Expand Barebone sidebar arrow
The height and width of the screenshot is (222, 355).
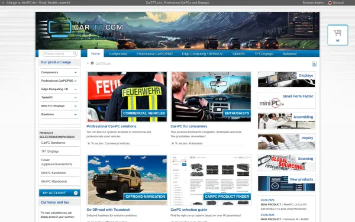[75, 114]
